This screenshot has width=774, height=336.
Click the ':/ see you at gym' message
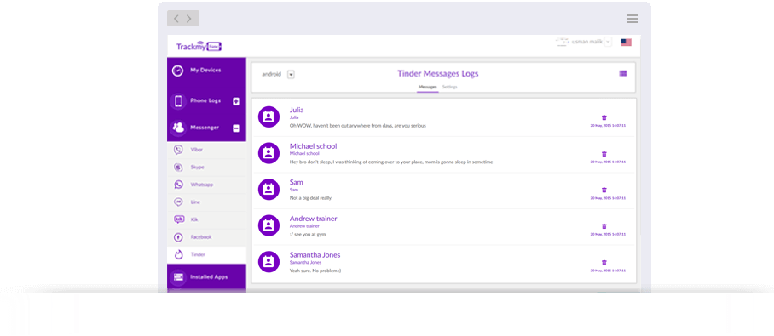point(308,235)
